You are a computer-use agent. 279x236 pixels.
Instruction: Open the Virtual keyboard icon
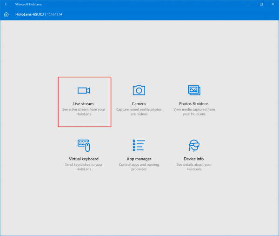coord(84,146)
